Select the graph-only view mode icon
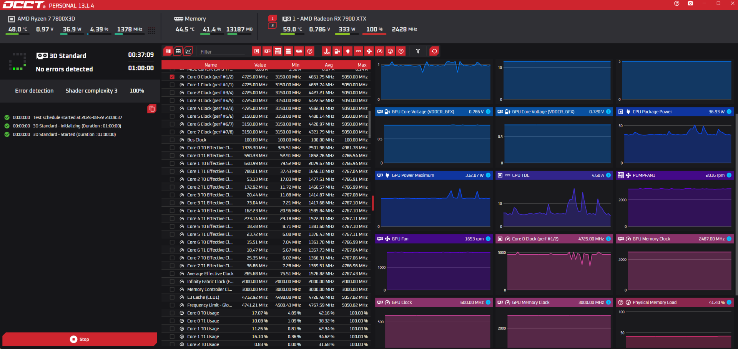 188,51
